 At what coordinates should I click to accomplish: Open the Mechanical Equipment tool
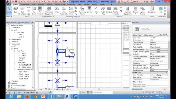tap(49, 11)
